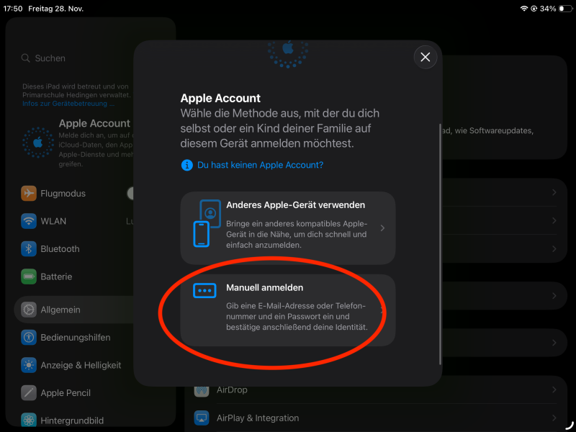
Task: Tap the Anzeige & Helligkeit icon
Action: click(x=29, y=365)
